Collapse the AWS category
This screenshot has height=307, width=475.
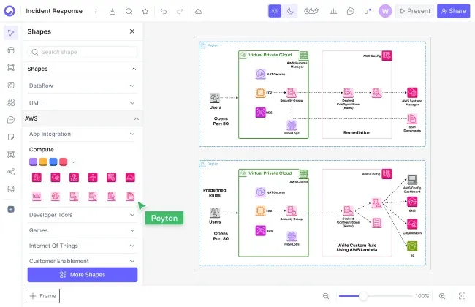(x=83, y=118)
